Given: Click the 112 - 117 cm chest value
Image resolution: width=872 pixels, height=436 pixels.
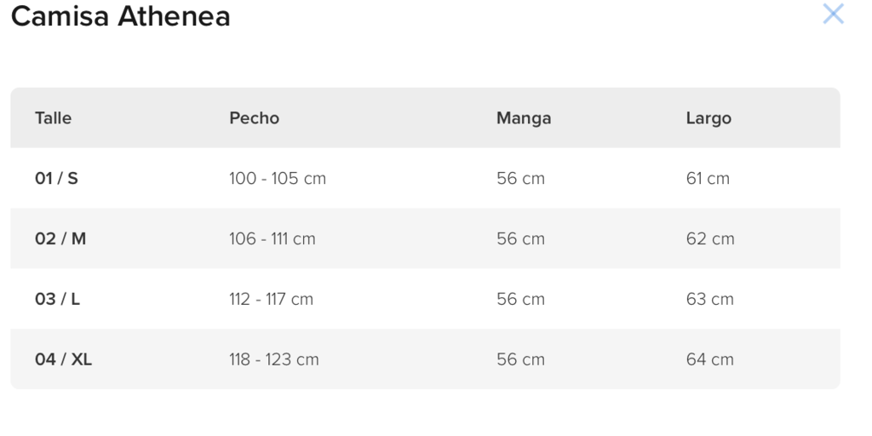Looking at the screenshot, I should click(x=272, y=299).
